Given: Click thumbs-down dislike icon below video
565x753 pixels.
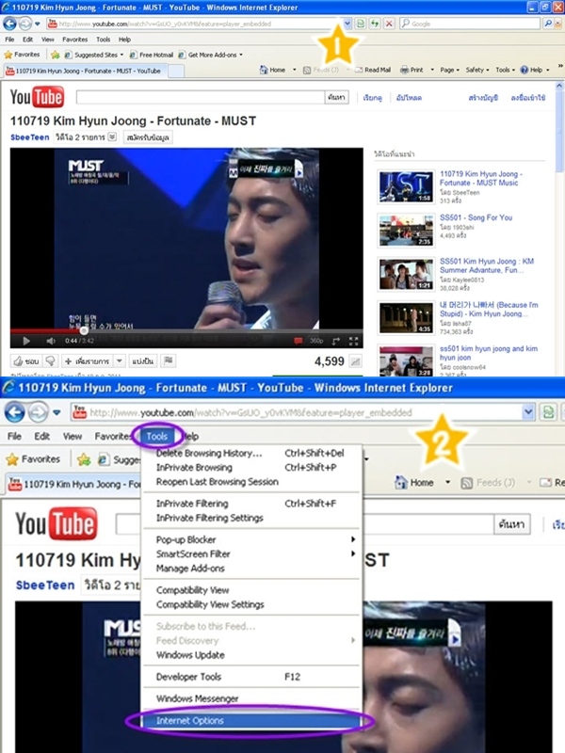Looking at the screenshot, I should (51, 361).
